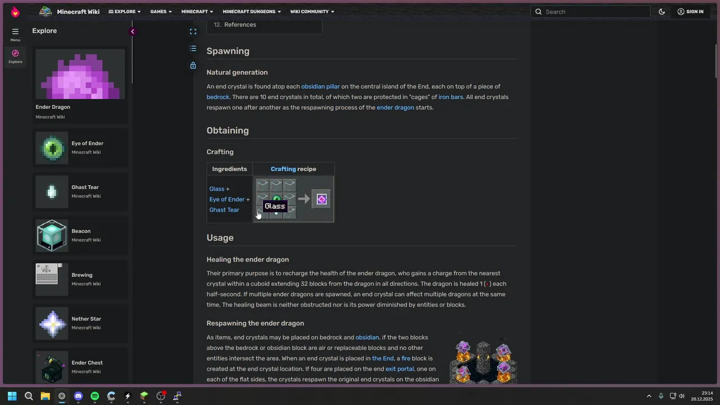720x405 pixels.
Task: Follow the bedrock link
Action: [x=218, y=97]
